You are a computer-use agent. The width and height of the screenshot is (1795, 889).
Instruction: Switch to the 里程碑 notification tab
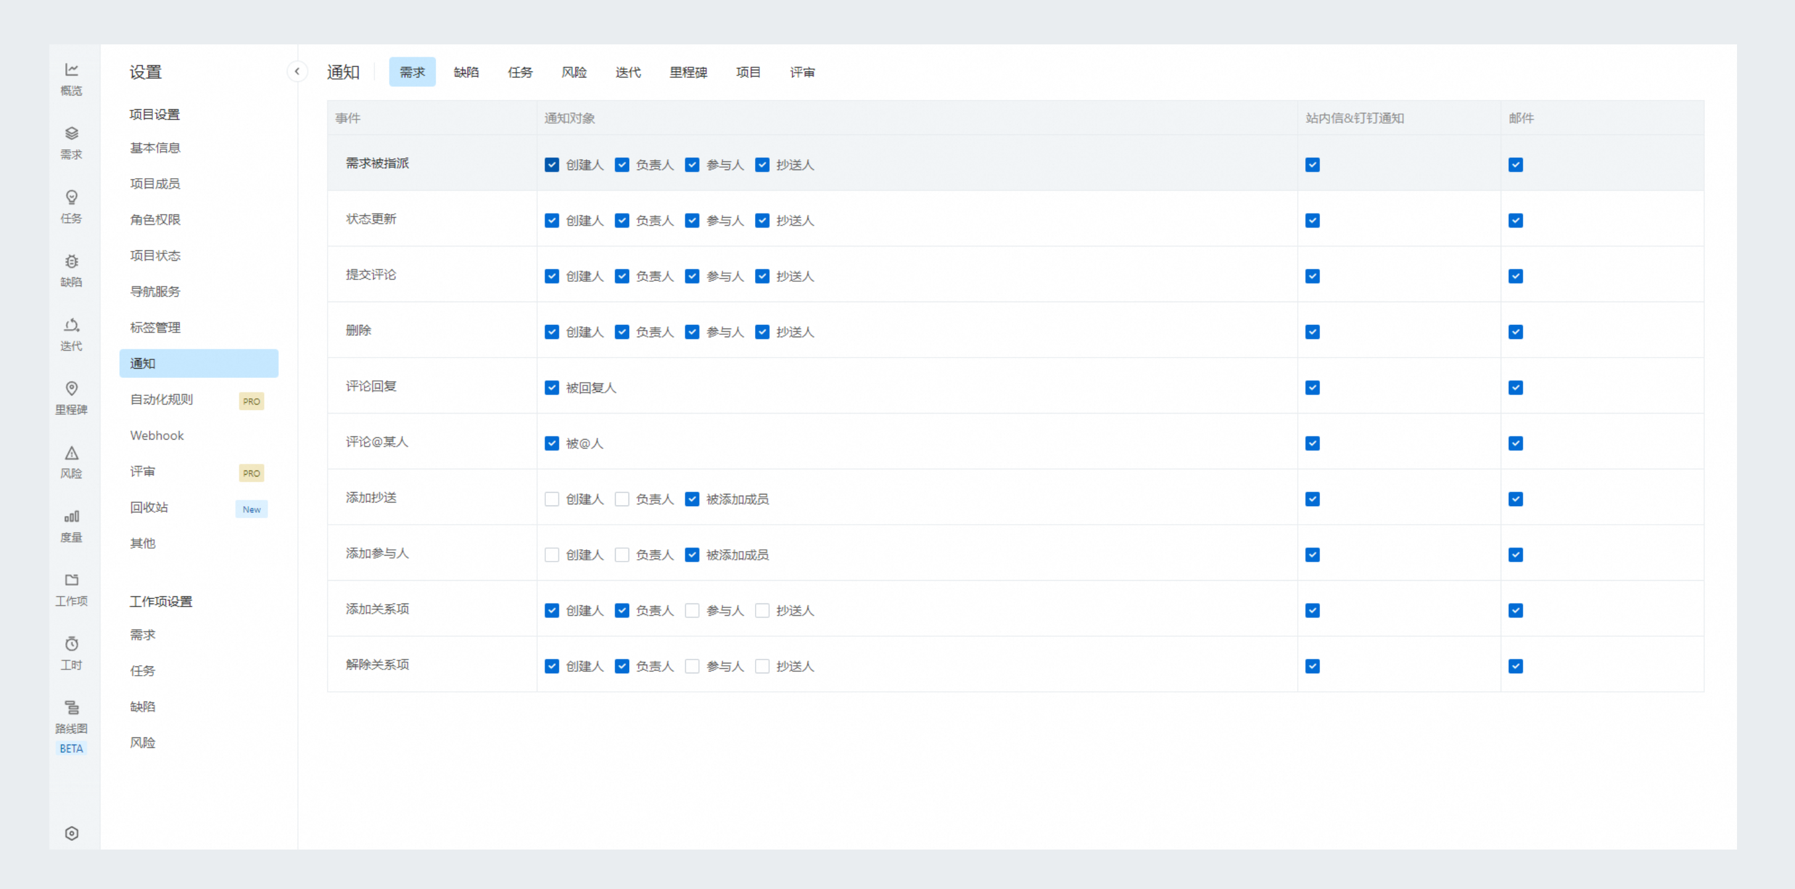[688, 72]
